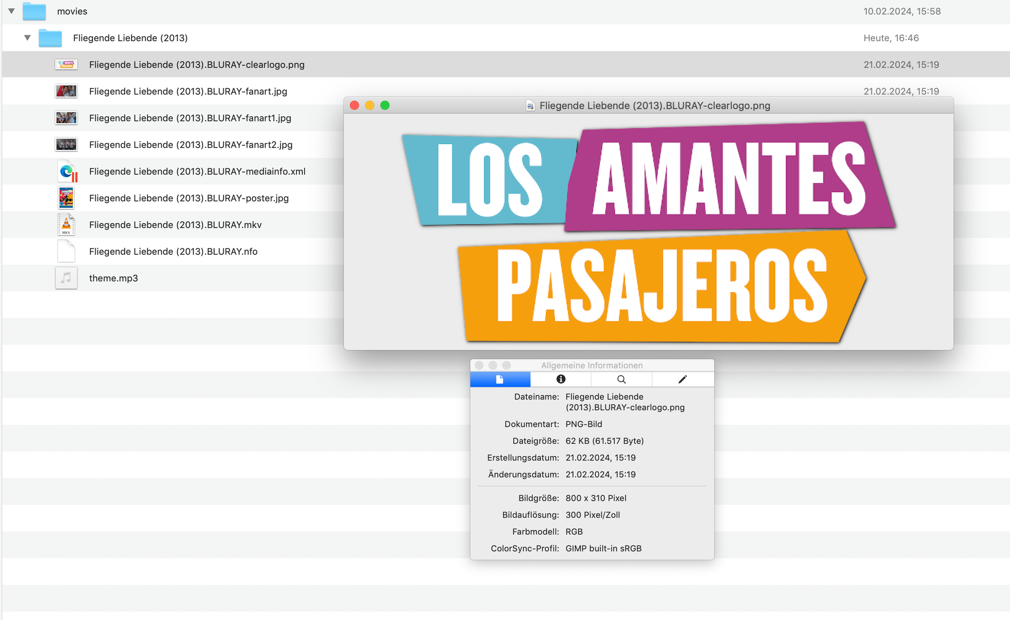Select file Fliegende Liebende (2013).BLURAY.nfo
Screen dimensions: 1010x620
point(173,252)
